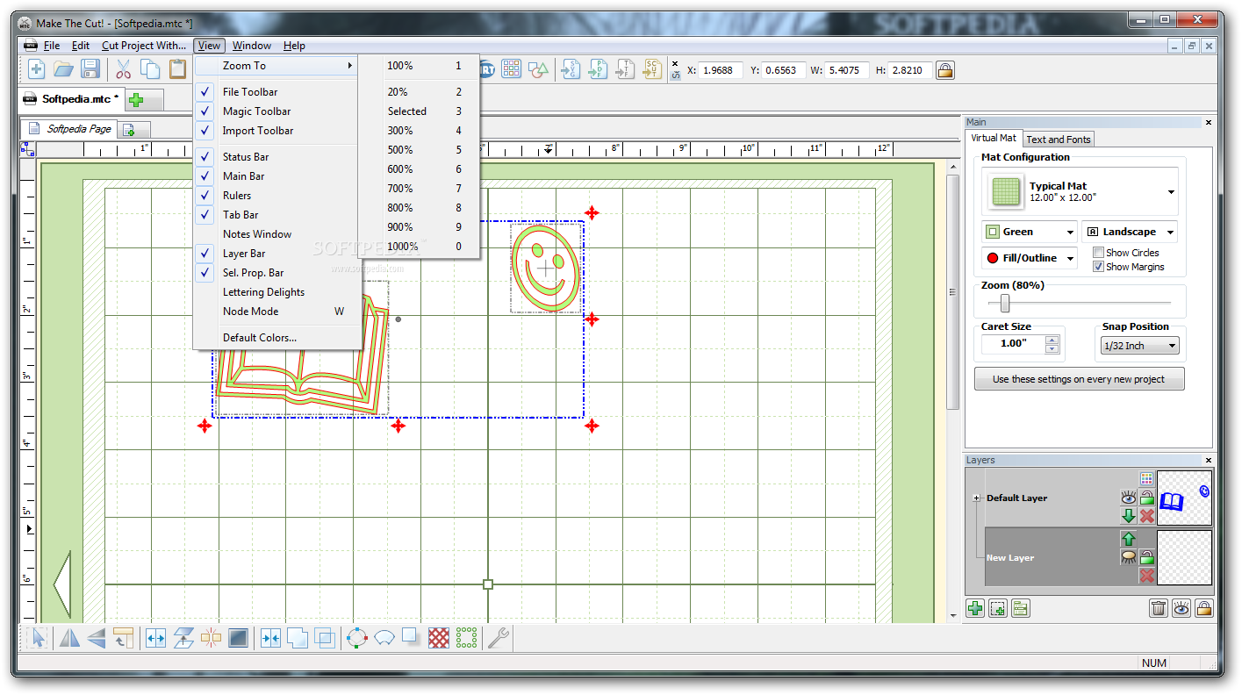
Task: Click the SCUT import icon
Action: (x=651, y=69)
